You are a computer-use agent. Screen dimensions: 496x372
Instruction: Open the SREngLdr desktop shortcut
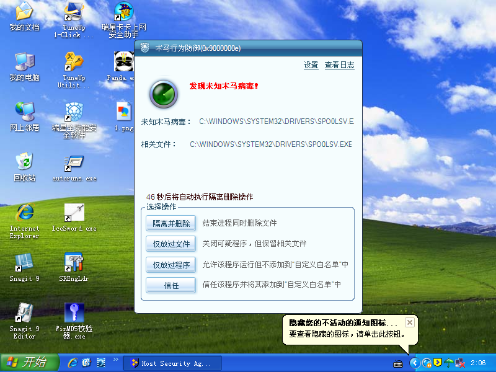pos(74,268)
